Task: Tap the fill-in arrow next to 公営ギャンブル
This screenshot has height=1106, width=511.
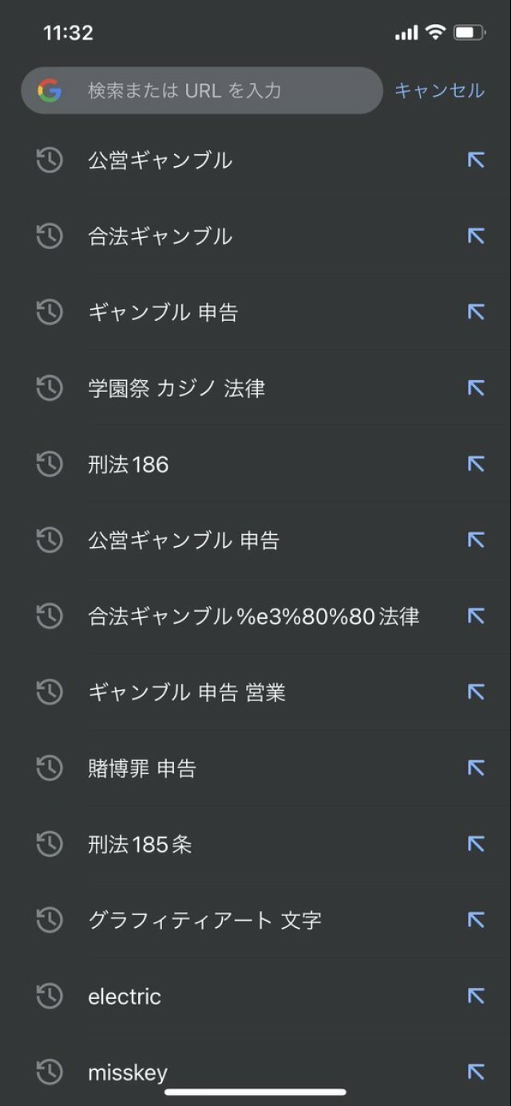Action: pos(476,161)
